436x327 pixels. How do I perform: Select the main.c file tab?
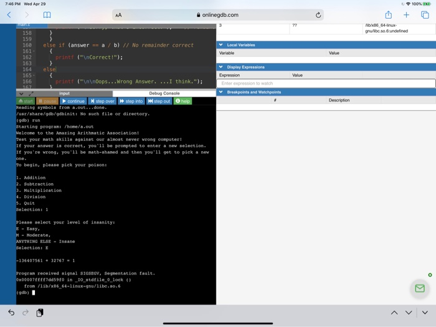(x=32, y=25)
